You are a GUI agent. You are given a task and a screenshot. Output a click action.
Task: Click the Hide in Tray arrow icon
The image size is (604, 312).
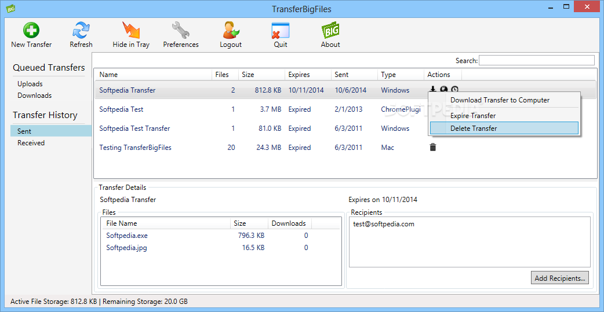point(131,30)
